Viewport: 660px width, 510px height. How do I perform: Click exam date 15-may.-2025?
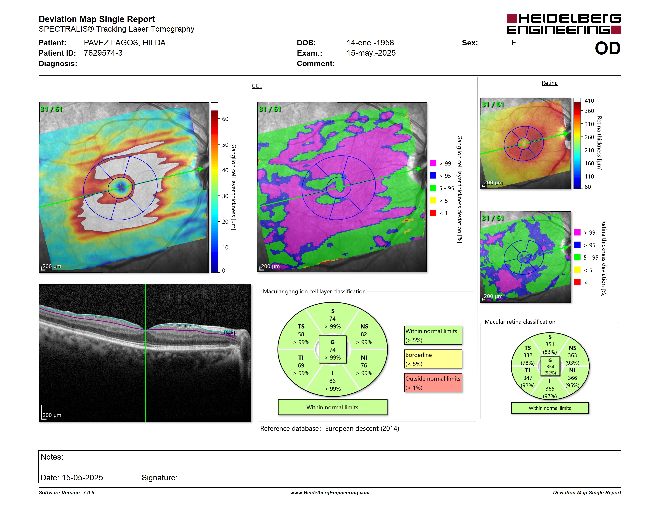click(x=371, y=53)
